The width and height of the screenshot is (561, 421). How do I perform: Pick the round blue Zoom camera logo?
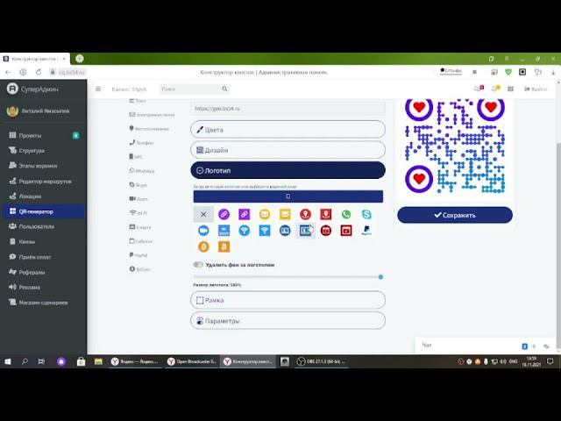click(x=203, y=231)
